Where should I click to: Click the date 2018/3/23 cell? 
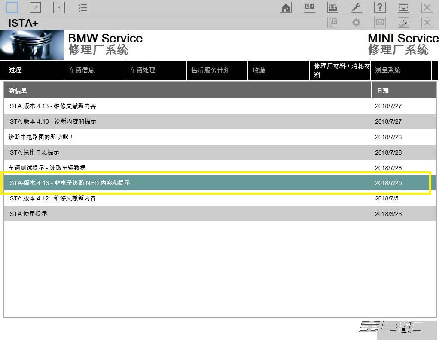[x=388, y=214]
